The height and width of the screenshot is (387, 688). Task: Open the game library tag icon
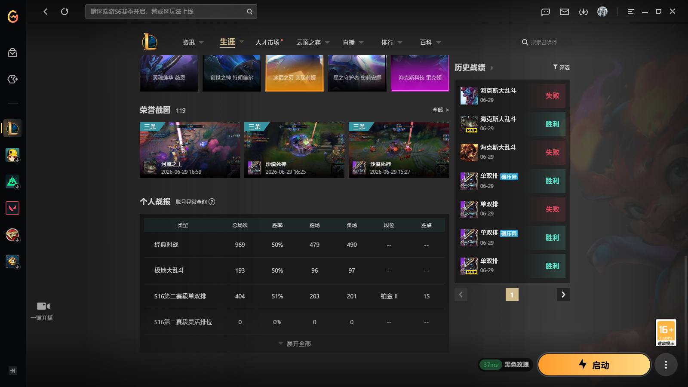click(12, 79)
